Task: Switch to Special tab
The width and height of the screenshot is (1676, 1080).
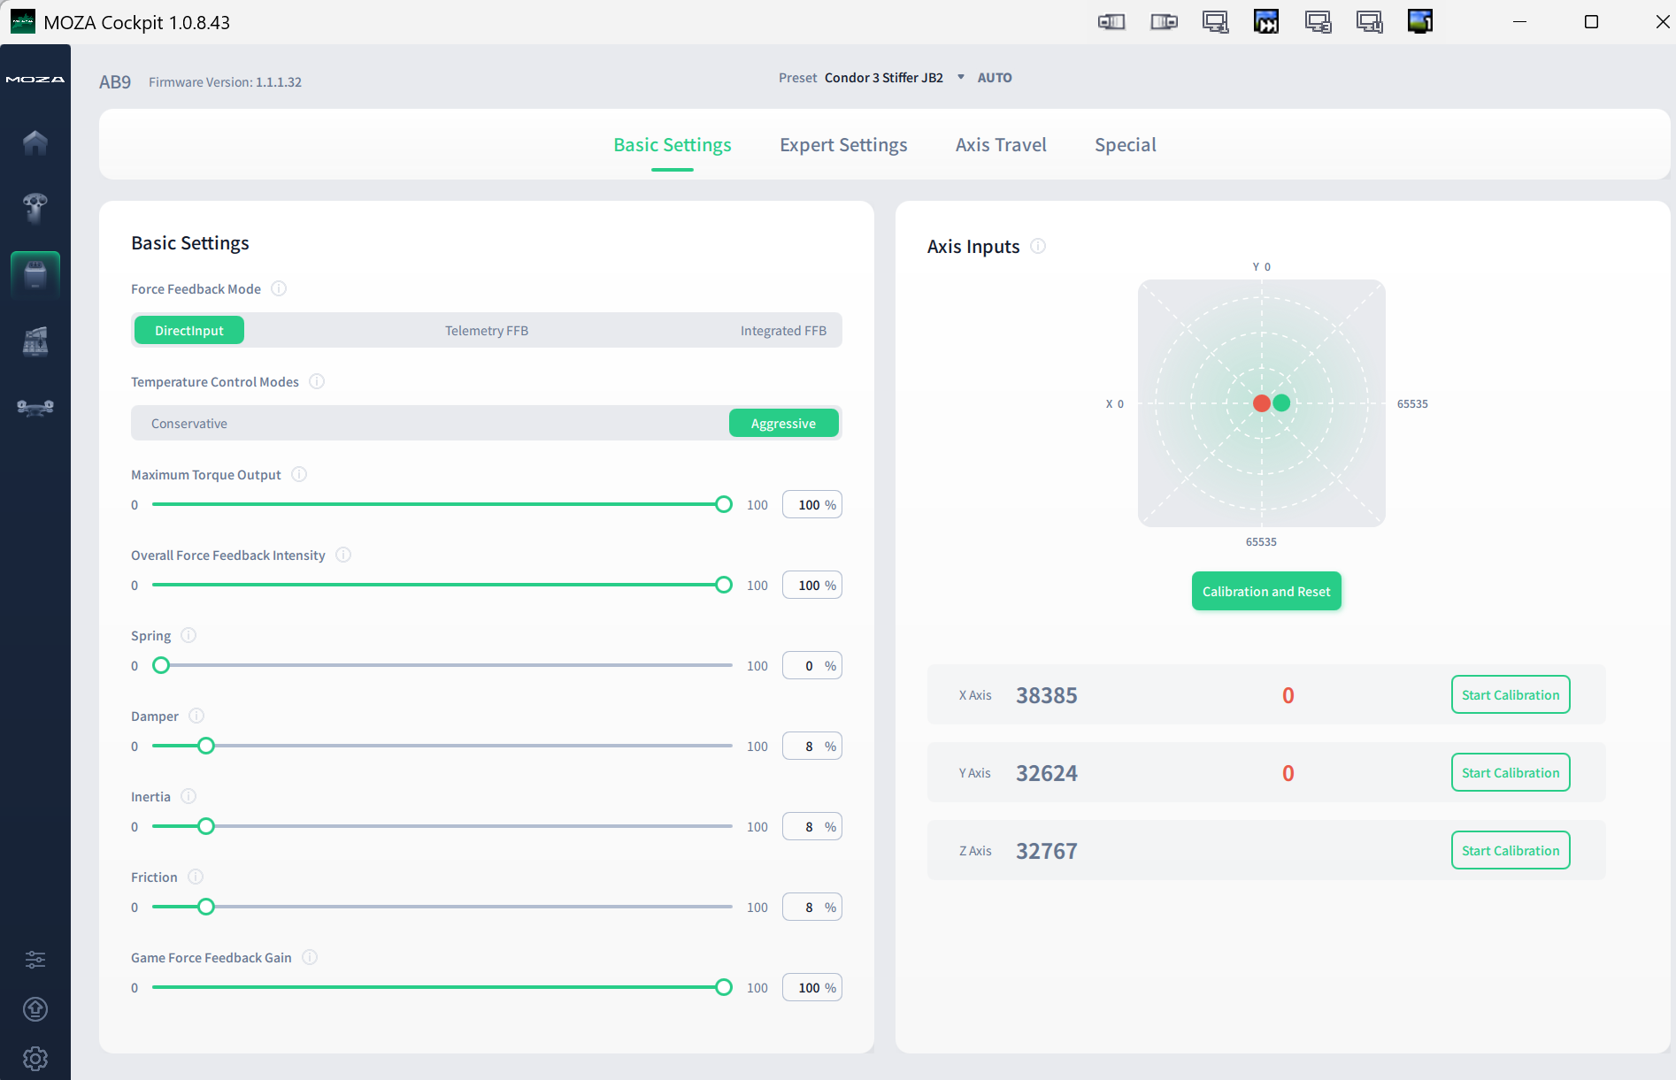Action: (1126, 145)
